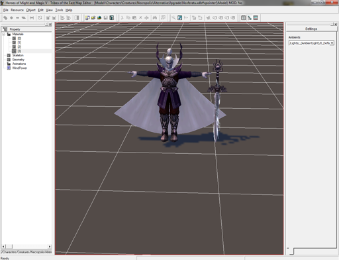
Task: Click the Open folder toolbar icon
Action: pyautogui.click(x=93, y=18)
